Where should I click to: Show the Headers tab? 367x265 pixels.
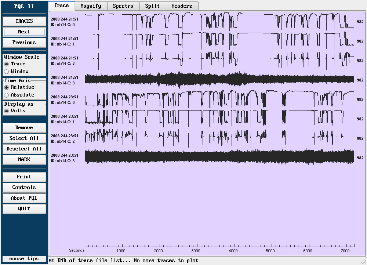(182, 6)
